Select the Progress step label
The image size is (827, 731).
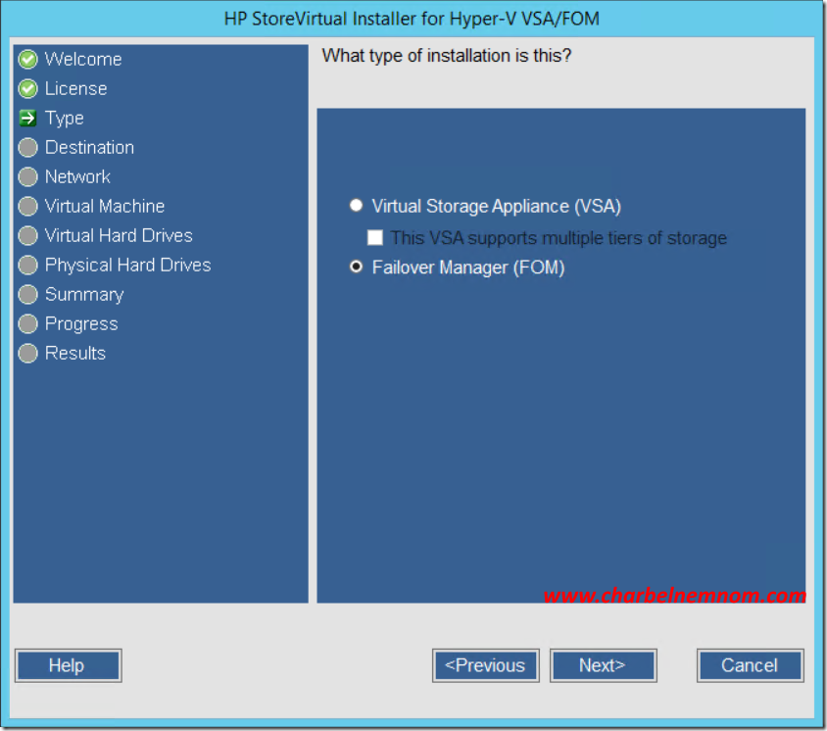[81, 324]
